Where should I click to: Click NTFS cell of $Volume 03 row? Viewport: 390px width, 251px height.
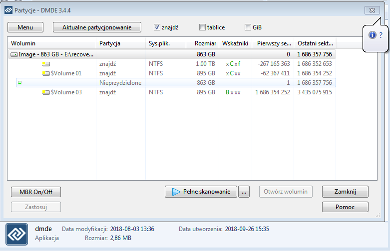(x=156, y=92)
